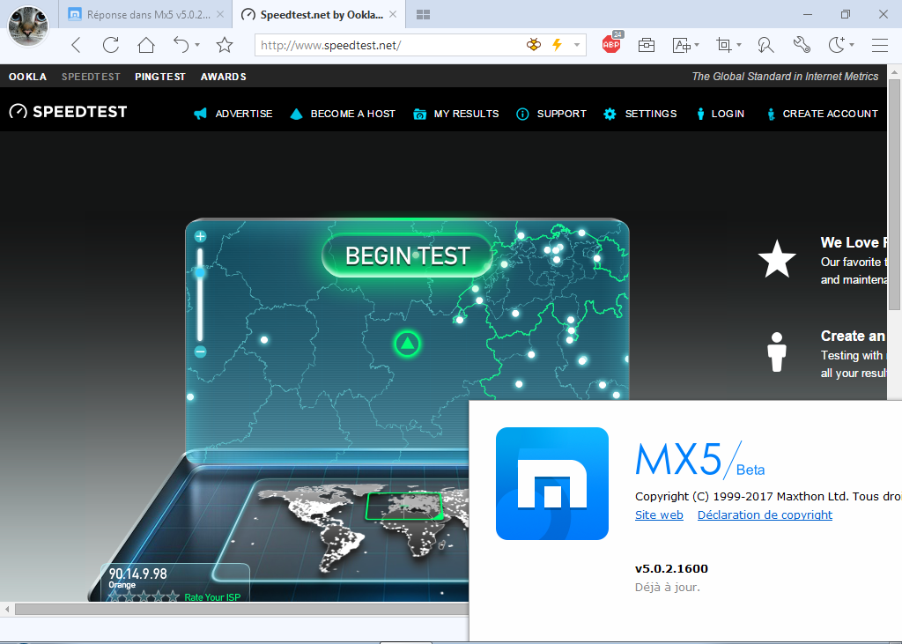Image resolution: width=902 pixels, height=644 pixels.
Task: Bookmark page with the star icon
Action: (225, 45)
